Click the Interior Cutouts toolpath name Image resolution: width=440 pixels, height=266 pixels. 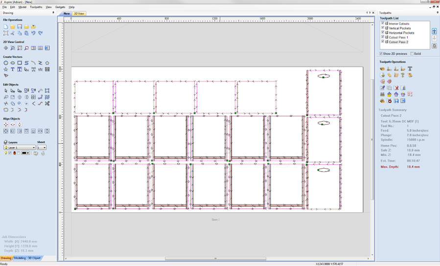pyautogui.click(x=399, y=24)
